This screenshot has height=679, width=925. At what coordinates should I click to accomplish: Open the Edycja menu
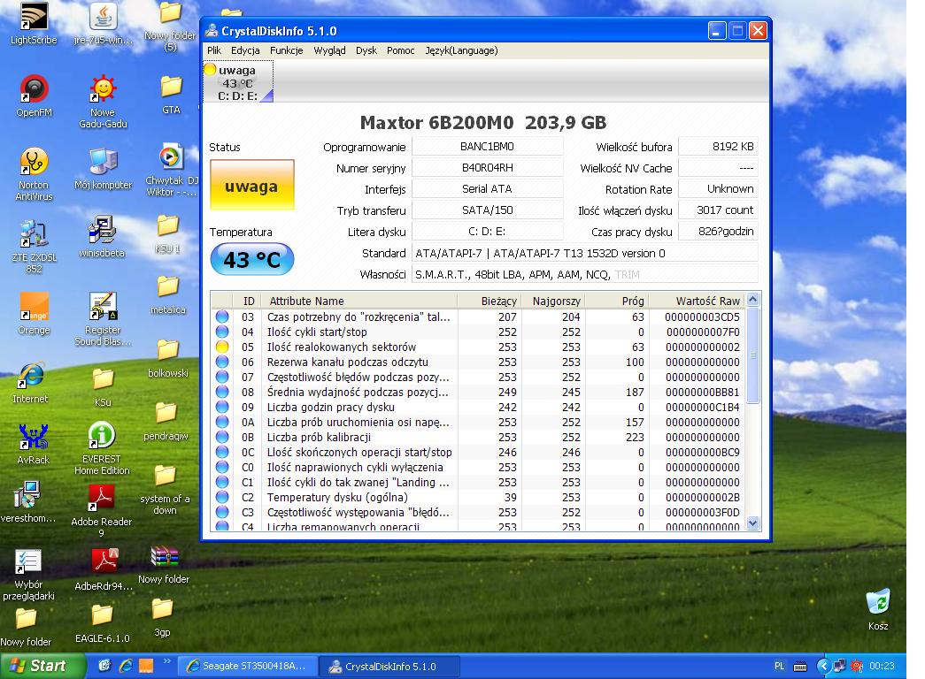(x=245, y=50)
